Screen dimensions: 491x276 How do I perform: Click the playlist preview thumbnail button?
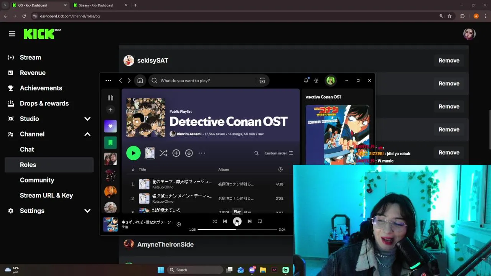pos(150,153)
